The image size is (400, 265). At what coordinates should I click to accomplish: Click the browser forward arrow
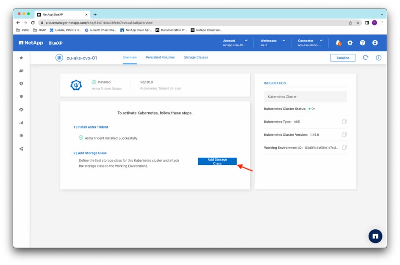(25, 23)
